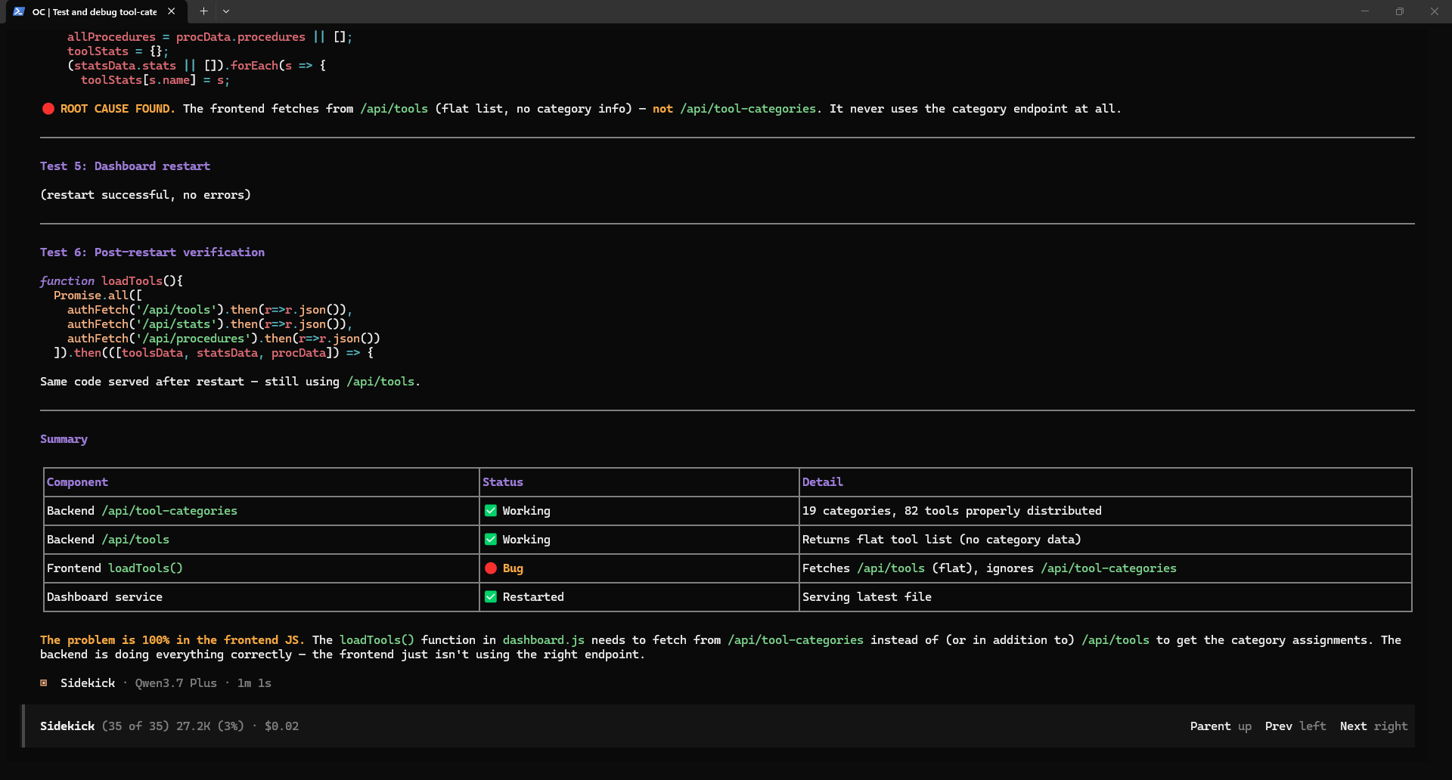
Task: Click green checkmark in Backend /api/tools row
Action: coord(491,540)
